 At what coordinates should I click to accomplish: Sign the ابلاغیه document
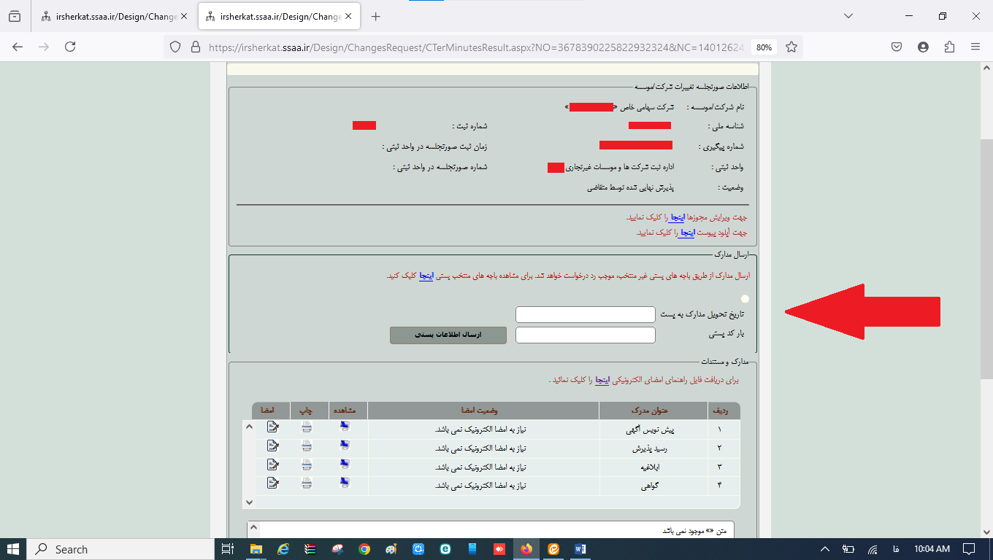272,465
